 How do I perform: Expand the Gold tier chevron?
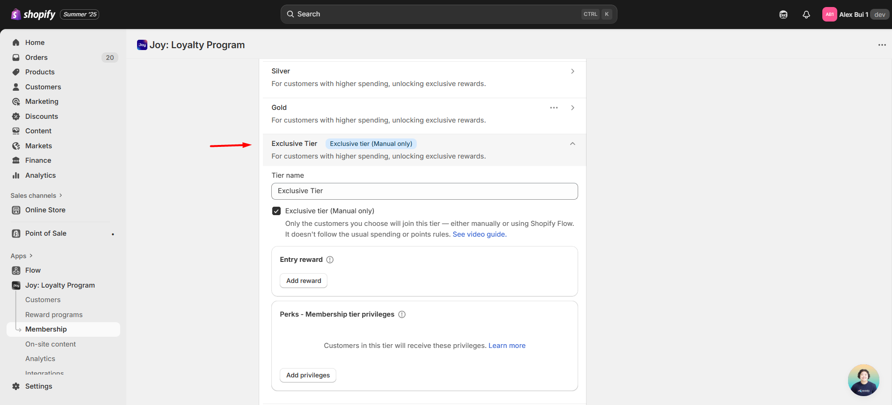pos(573,108)
